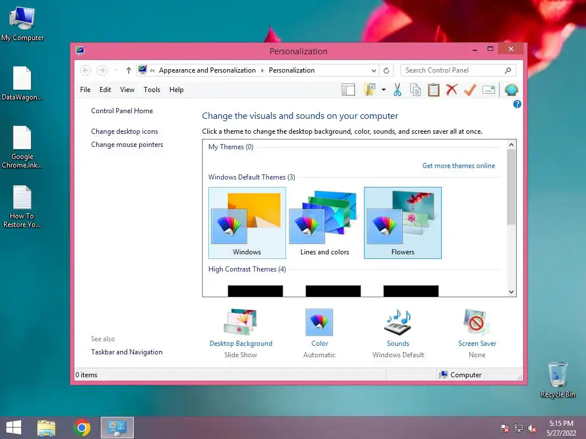586x439 pixels.
Task: Click the folder options toolbar icon
Action: pyautogui.click(x=369, y=90)
